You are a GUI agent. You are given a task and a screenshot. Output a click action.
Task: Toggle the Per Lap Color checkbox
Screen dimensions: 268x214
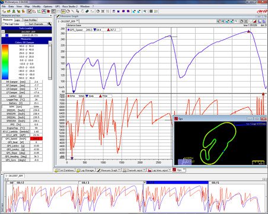point(3,24)
